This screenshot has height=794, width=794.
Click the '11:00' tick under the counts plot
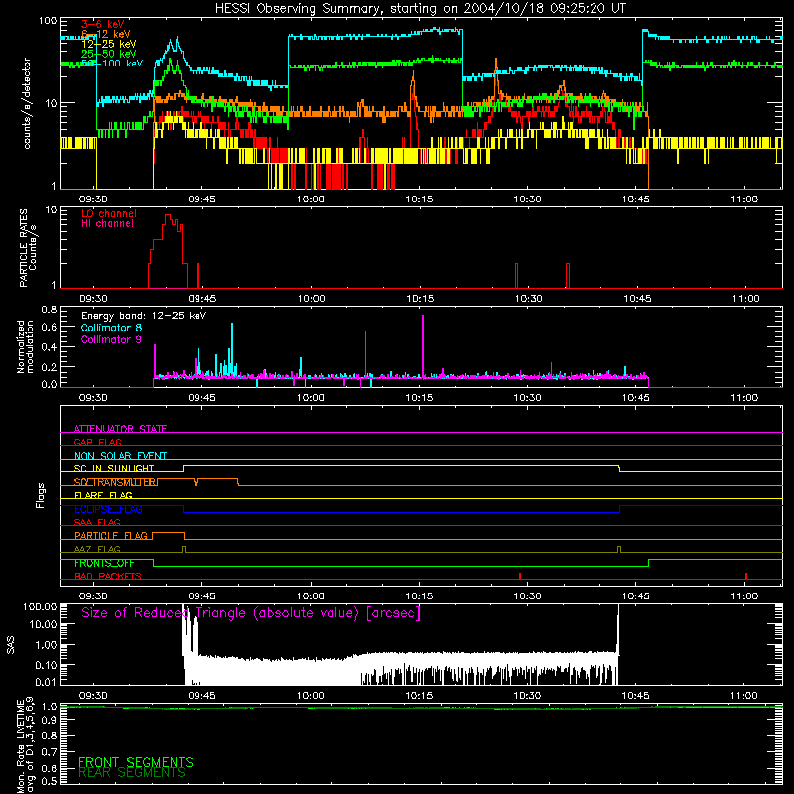point(745,199)
